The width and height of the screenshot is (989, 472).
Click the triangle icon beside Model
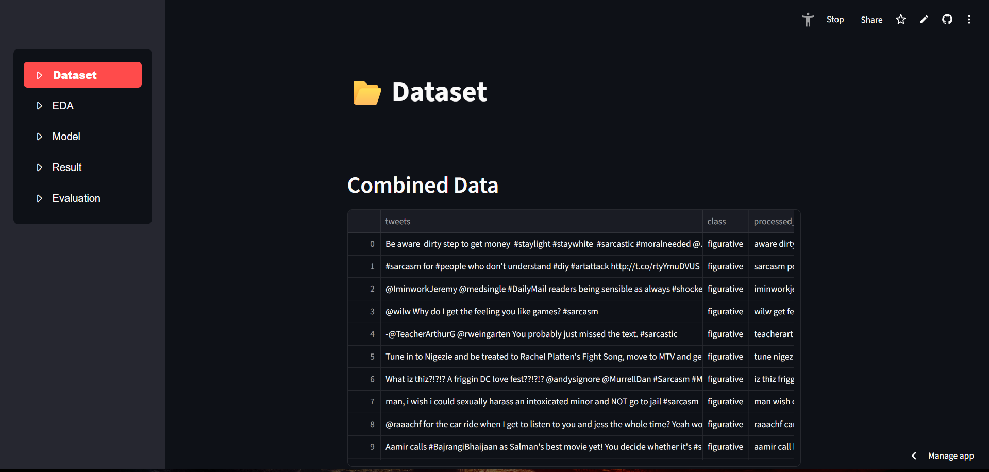(x=39, y=137)
